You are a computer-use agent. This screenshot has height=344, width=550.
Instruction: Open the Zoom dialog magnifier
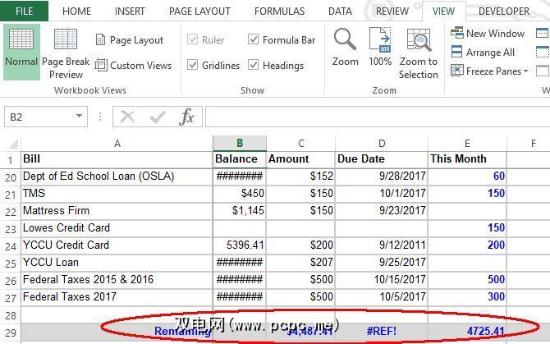click(345, 48)
